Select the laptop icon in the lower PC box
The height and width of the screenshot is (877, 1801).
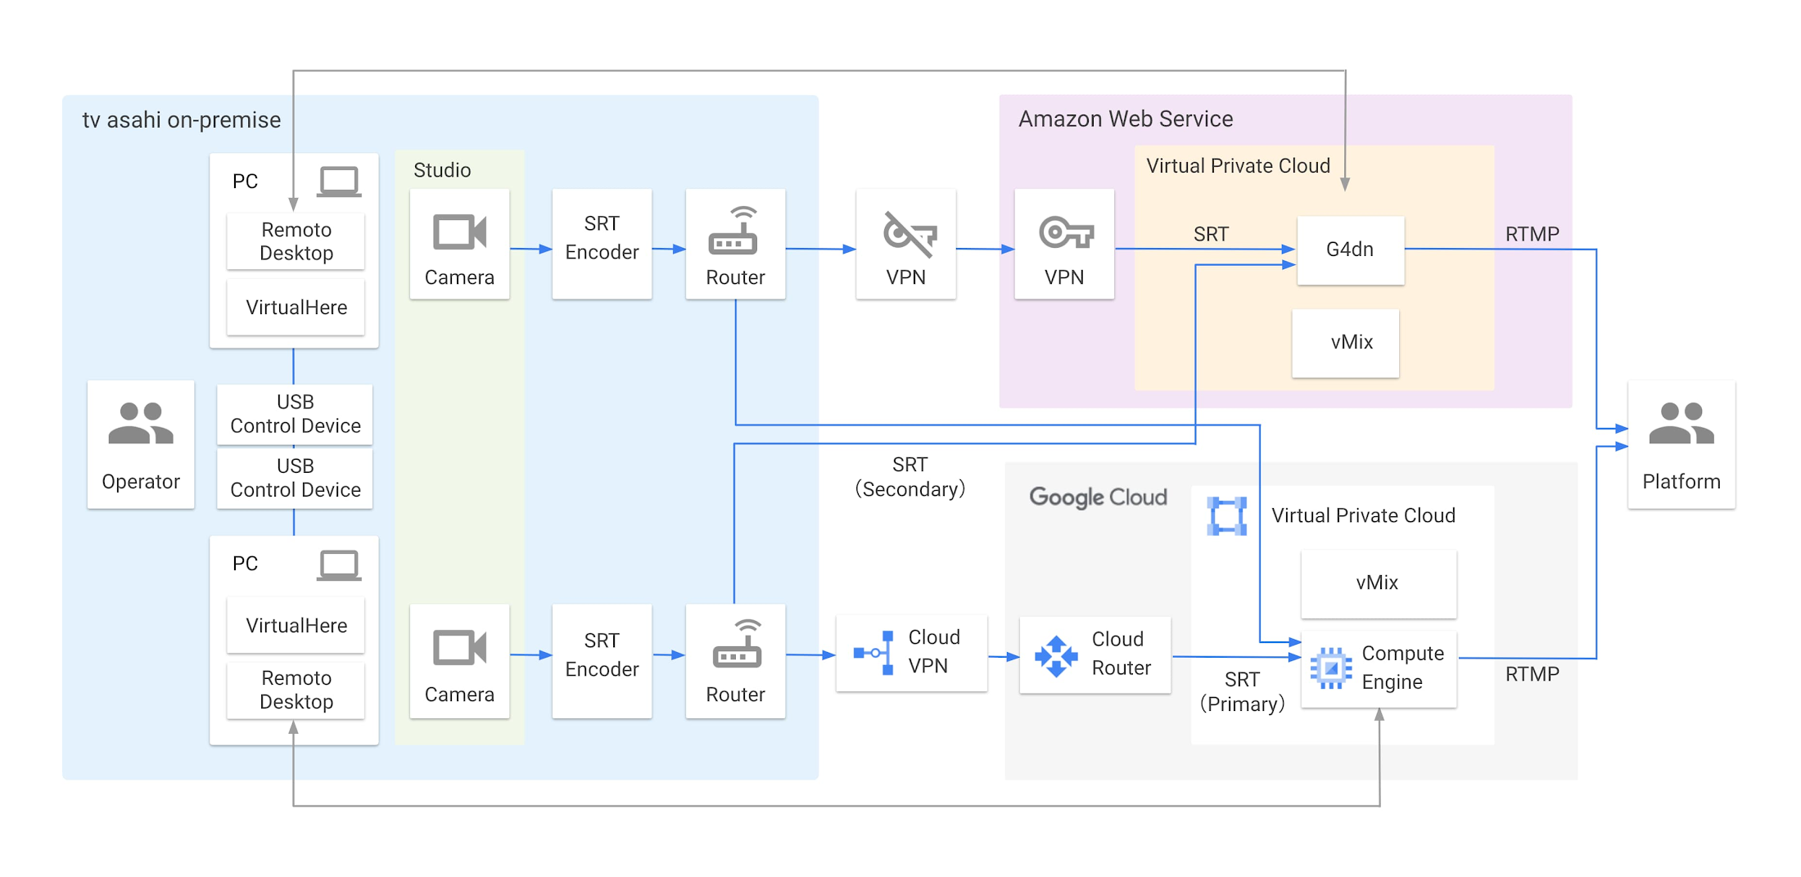339,565
